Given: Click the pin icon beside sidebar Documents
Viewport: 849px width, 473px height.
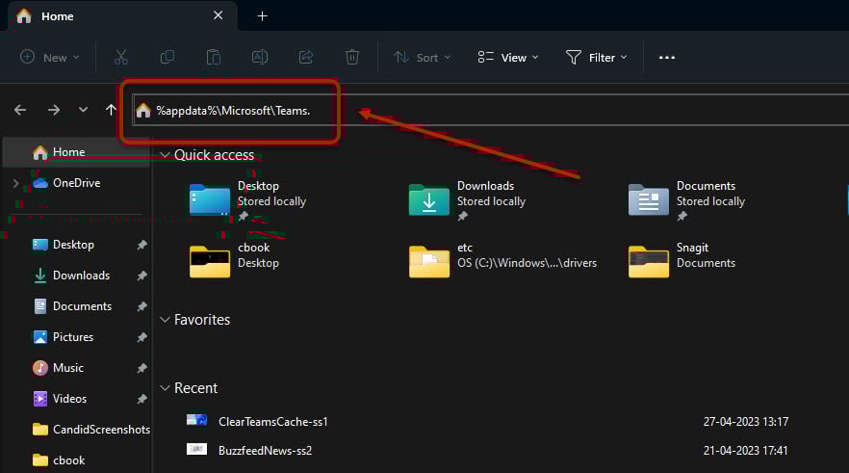Looking at the screenshot, I should pos(141,306).
